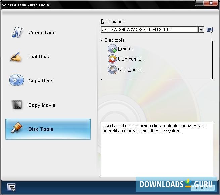Click the Cancel button
Image resolution: width=220 pixels, height=195 pixels.
(x=203, y=188)
